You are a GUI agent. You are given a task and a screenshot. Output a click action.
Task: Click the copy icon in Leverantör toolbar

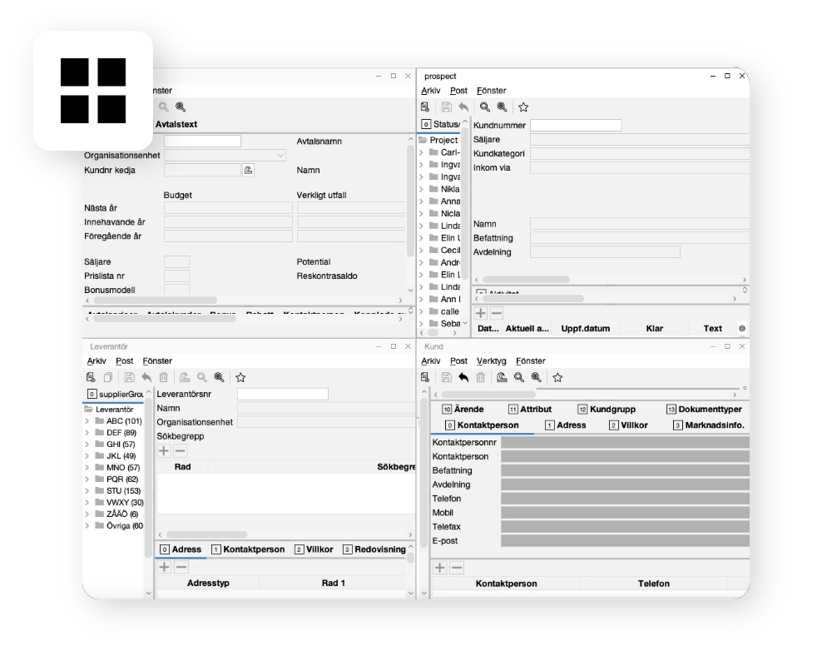coord(107,378)
